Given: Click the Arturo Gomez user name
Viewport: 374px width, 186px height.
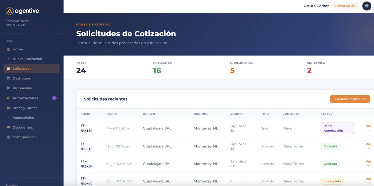Looking at the screenshot, I should click(316, 6).
